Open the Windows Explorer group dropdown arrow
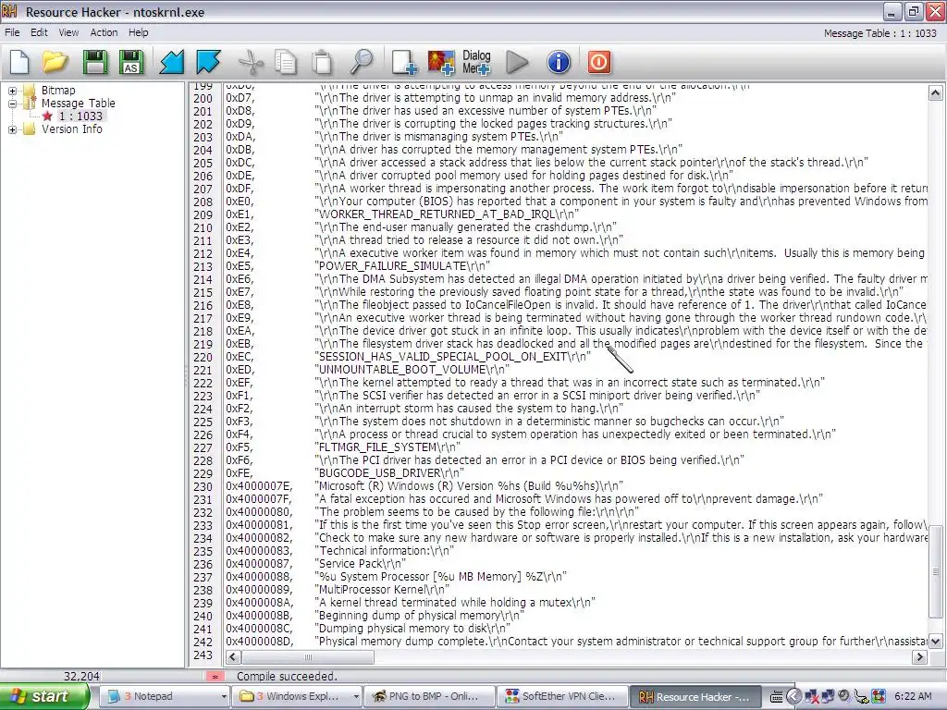947x710 pixels. click(356, 696)
